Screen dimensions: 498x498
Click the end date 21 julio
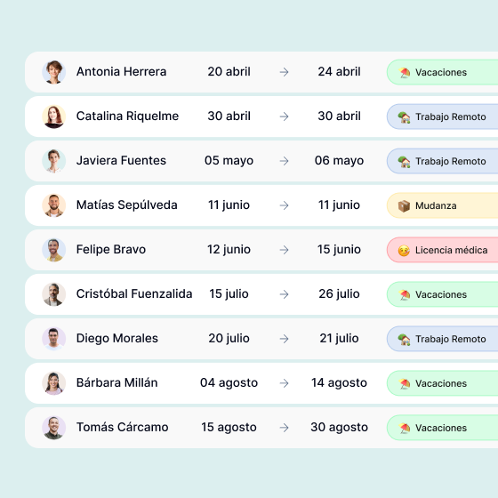click(x=339, y=339)
